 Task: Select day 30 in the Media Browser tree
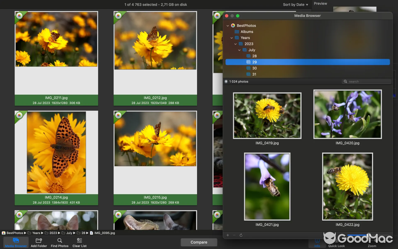click(254, 68)
